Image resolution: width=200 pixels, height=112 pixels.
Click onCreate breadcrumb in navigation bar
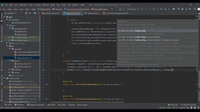(x=57, y=9)
